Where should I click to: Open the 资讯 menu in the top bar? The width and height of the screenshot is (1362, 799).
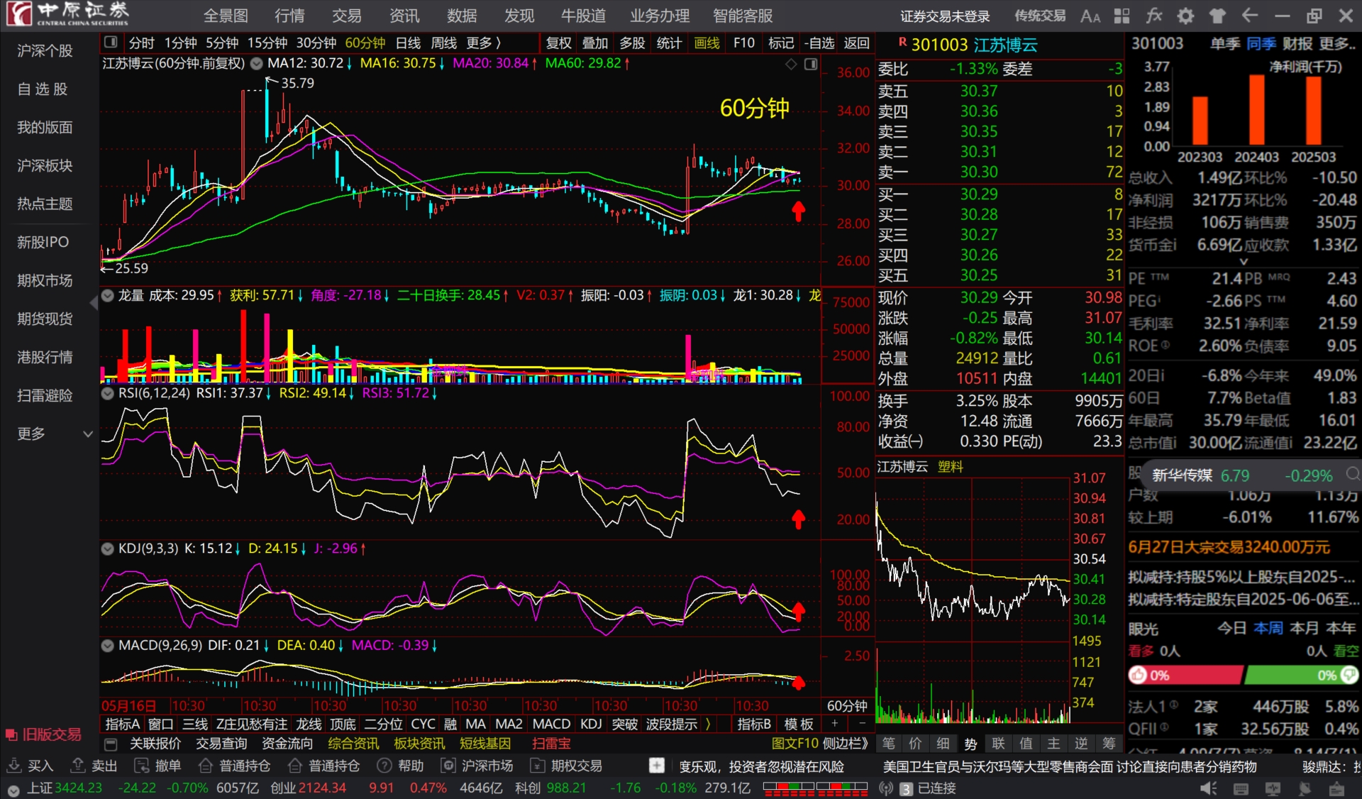(404, 16)
